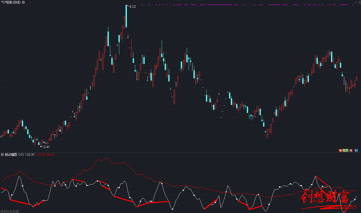This screenshot has height=213, width=361.
Task: Open the *ST榕泰 chart dropdown arrow
Action: 23,2
